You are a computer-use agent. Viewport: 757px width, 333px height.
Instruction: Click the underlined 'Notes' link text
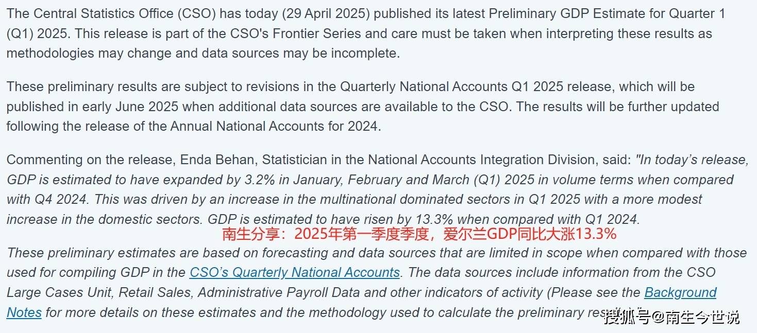click(x=24, y=312)
